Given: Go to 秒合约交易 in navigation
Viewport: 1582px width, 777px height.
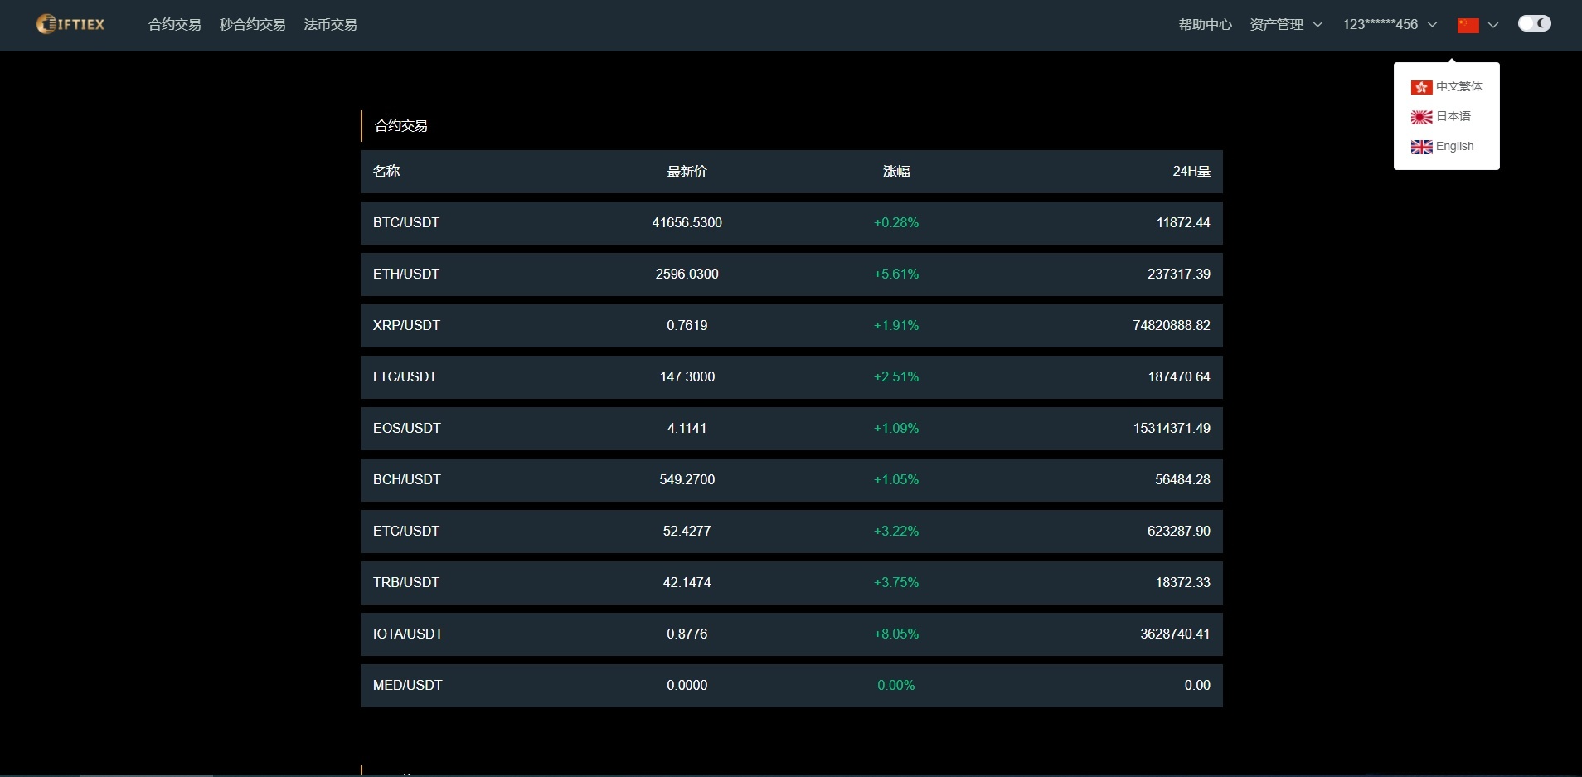Looking at the screenshot, I should pos(252,25).
